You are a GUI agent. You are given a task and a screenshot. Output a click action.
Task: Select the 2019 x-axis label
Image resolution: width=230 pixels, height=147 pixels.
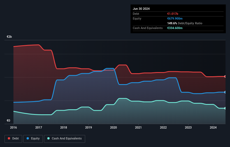[89, 127]
